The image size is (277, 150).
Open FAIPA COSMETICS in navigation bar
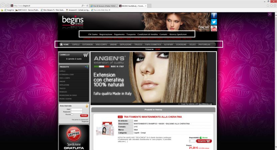pyautogui.click(x=153, y=45)
